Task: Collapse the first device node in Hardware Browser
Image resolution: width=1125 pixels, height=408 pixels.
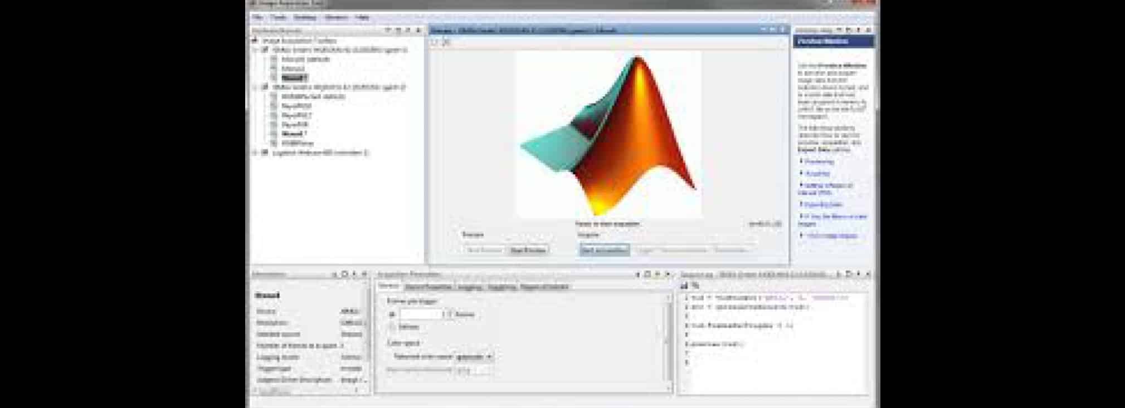Action: coord(256,50)
